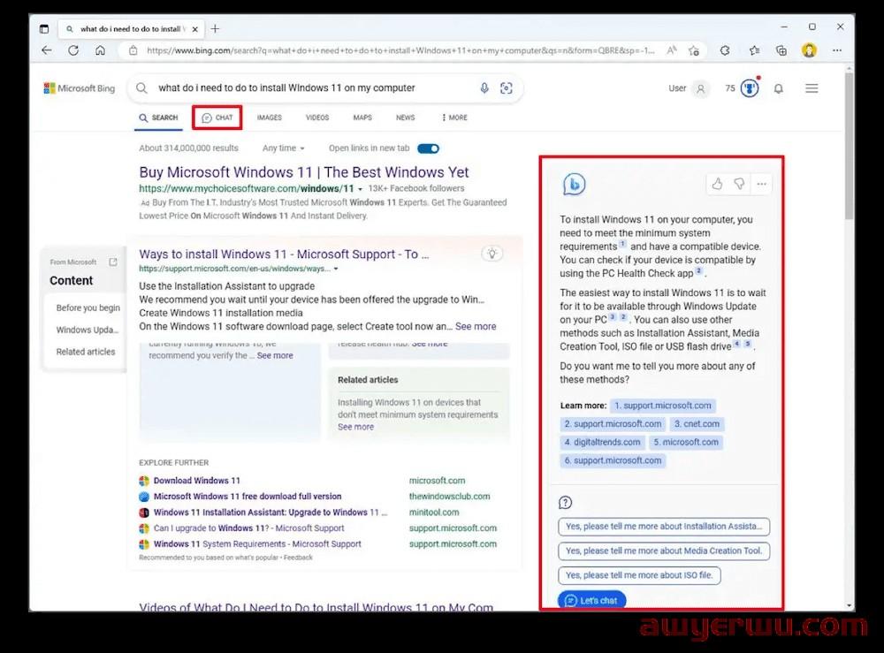This screenshot has width=884, height=653.
Task: Switch to the IMAGES tab
Action: (269, 118)
